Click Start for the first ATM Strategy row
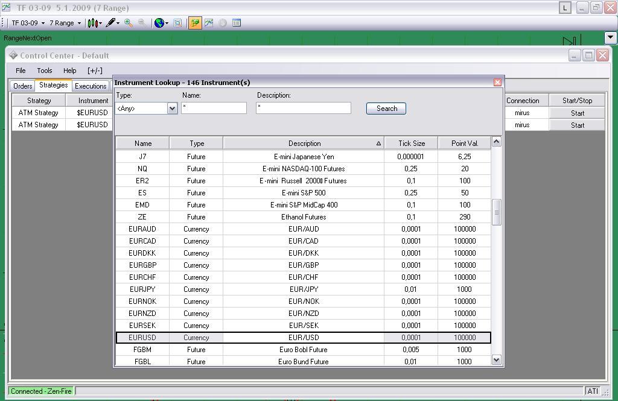 (577, 113)
